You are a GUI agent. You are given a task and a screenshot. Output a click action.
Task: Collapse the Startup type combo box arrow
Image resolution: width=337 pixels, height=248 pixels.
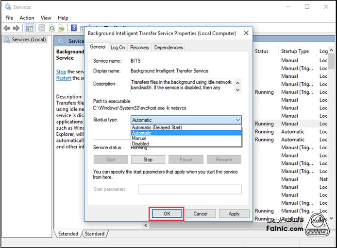click(x=237, y=120)
